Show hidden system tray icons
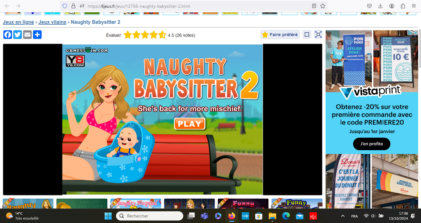Viewport: 421px width, 223px height. (343, 216)
